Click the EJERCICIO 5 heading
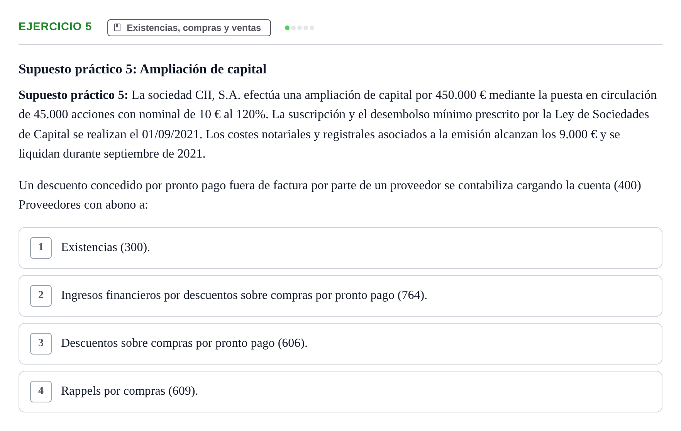Screen dimensions: 681x431 [x=55, y=27]
